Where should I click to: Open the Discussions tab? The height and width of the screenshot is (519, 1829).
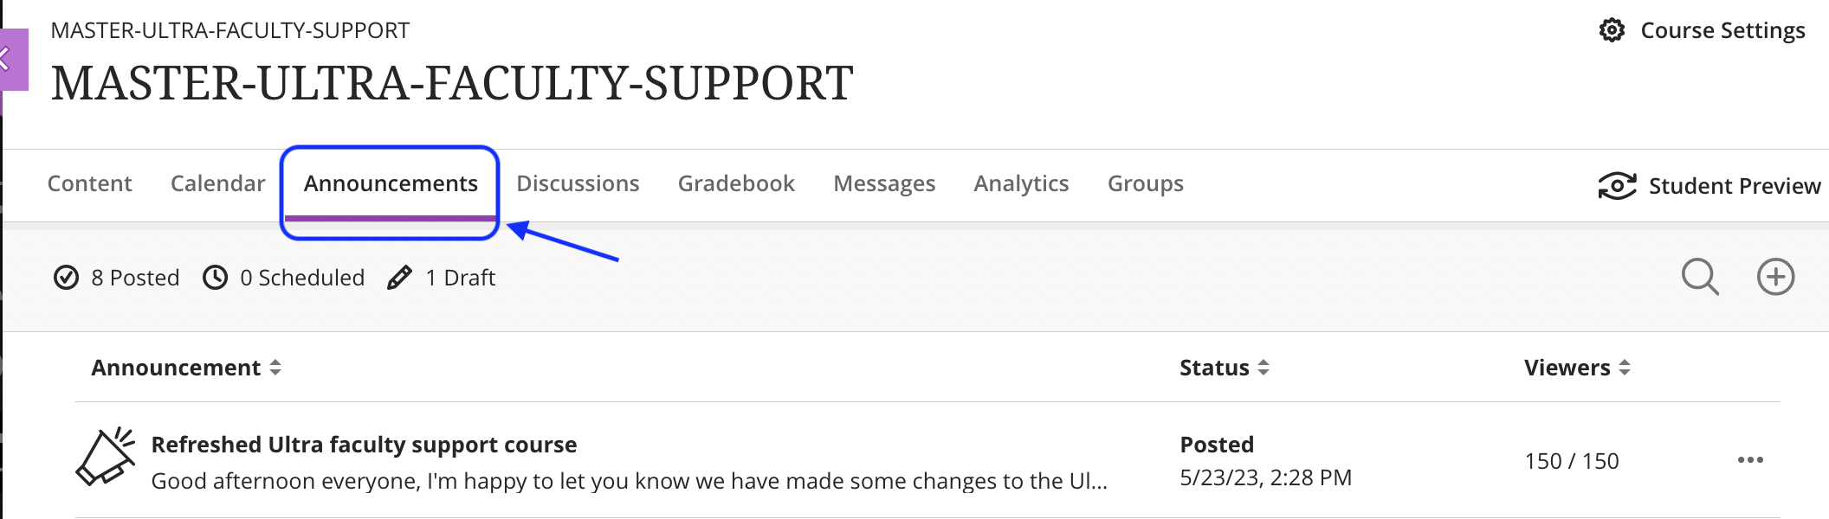[578, 183]
